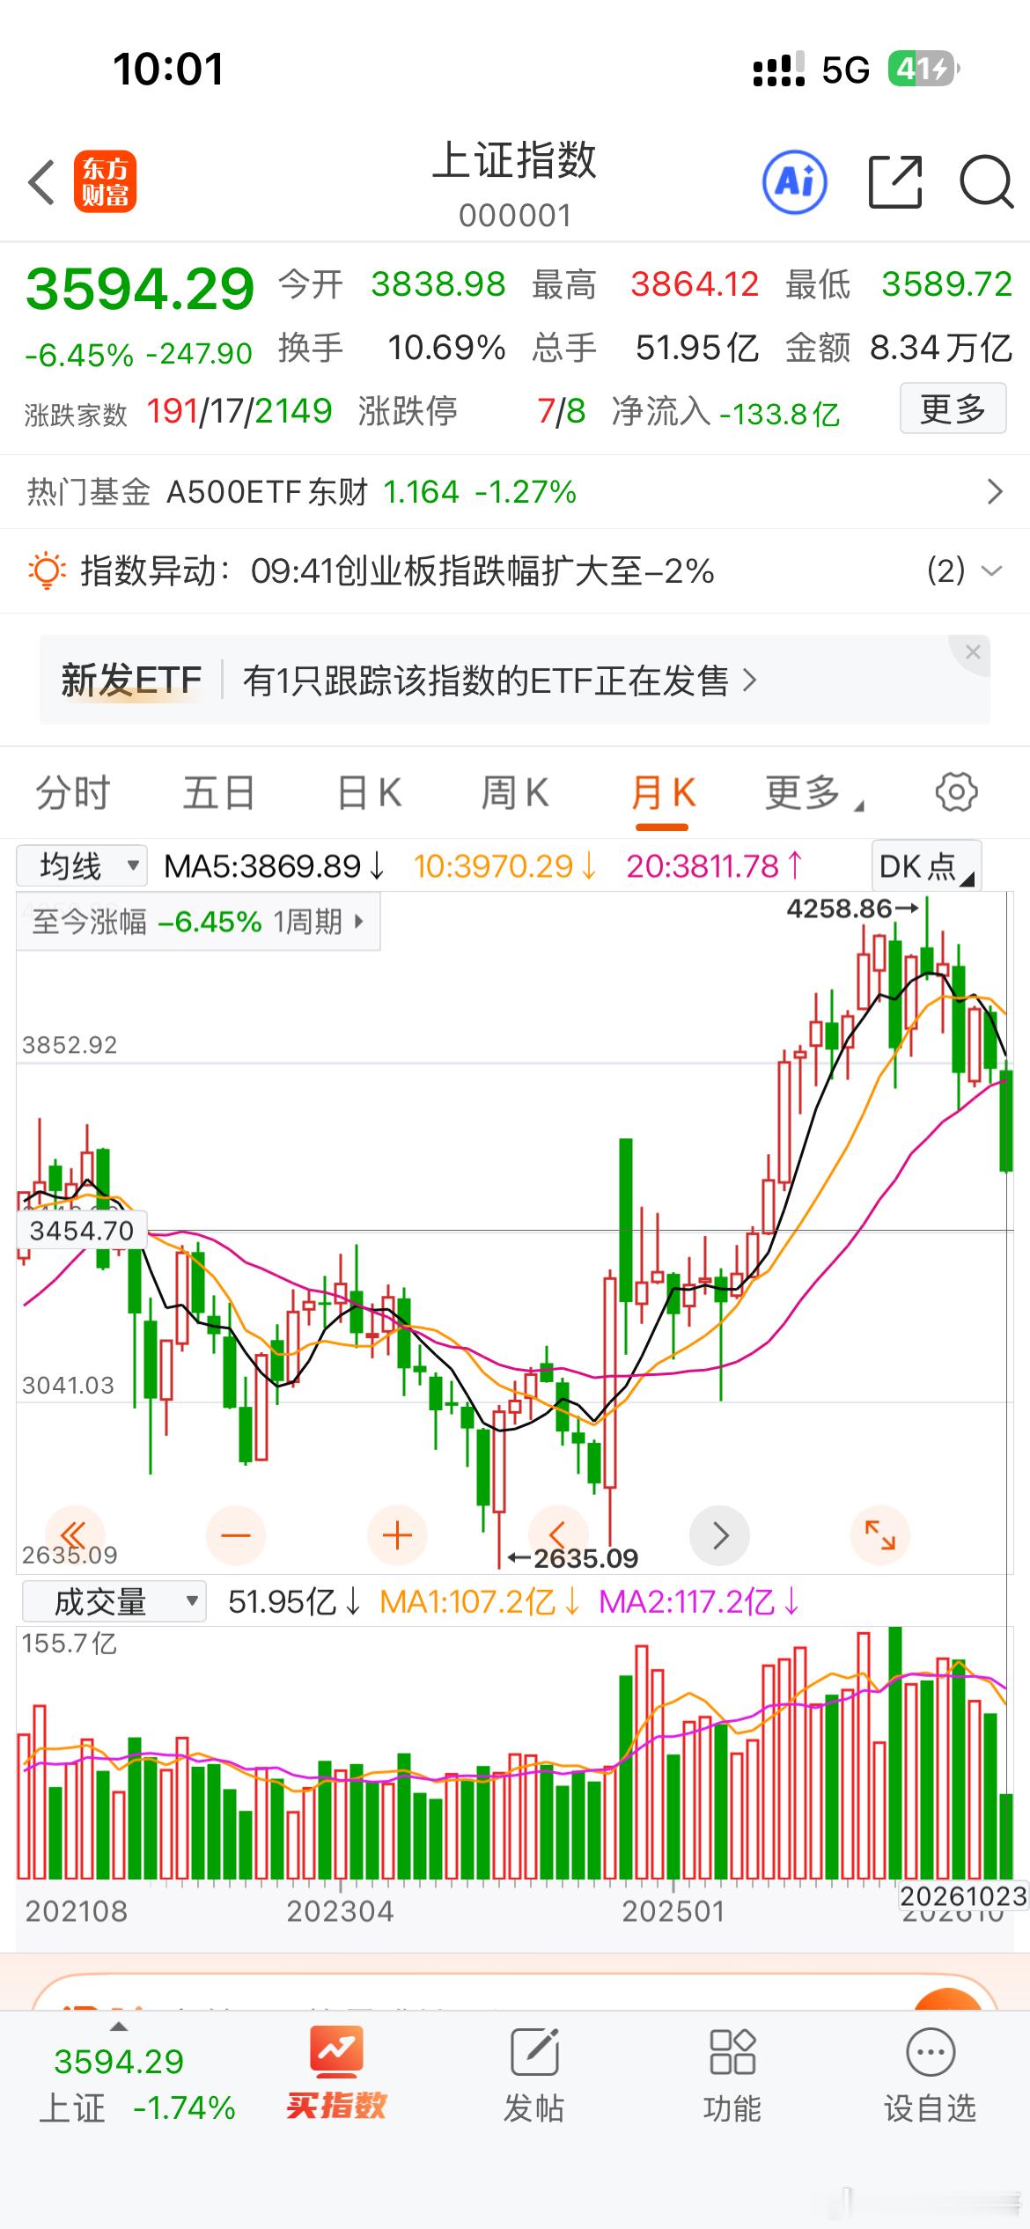Tap the share export icon
1030x2229 pixels.
point(895,182)
